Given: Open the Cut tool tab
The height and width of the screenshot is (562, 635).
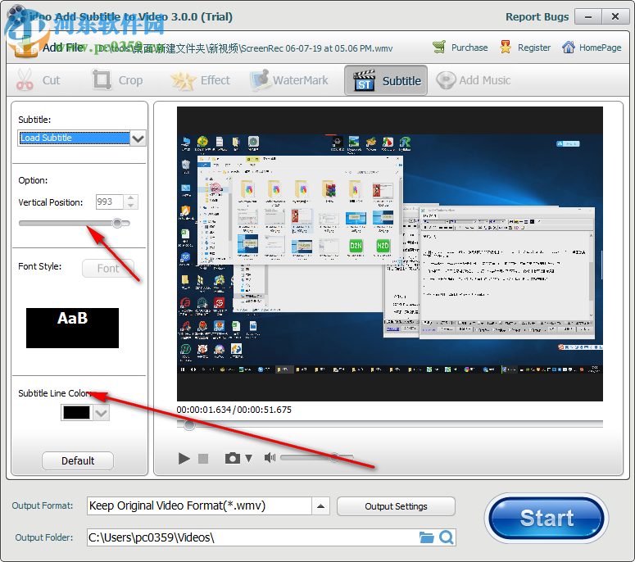Looking at the screenshot, I should point(39,80).
